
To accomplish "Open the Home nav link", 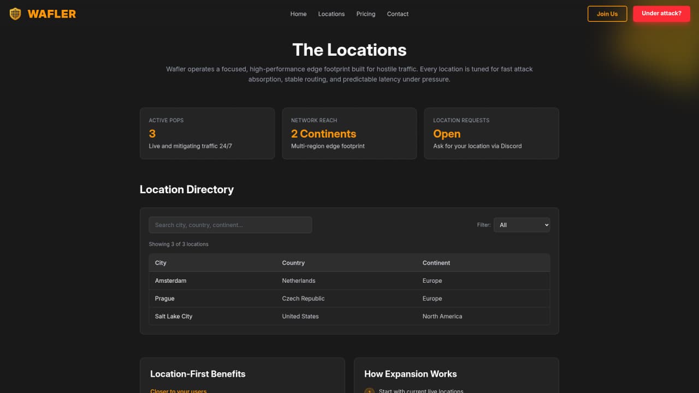I will (x=298, y=14).
